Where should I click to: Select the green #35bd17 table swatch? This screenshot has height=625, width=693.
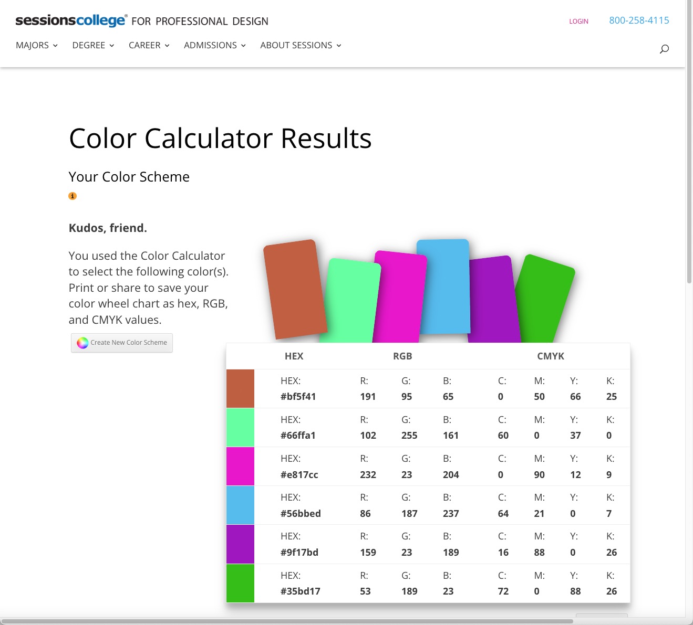point(240,583)
